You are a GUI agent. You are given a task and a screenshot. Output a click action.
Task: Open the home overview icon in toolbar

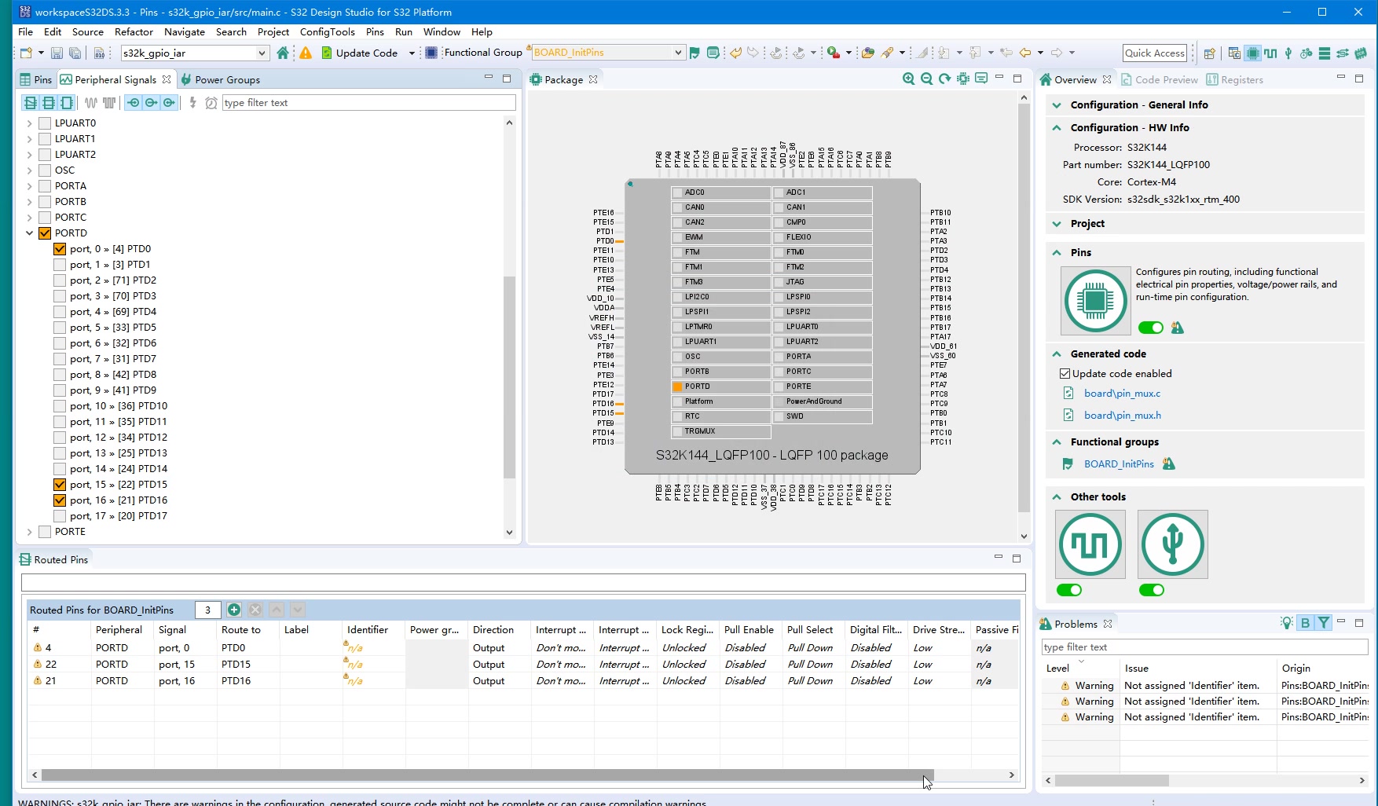[283, 53]
